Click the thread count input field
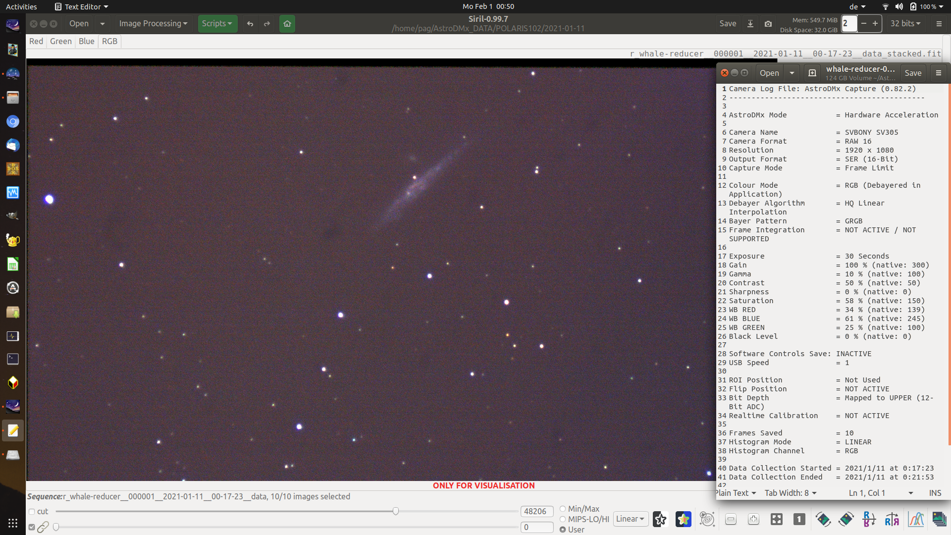Screen dimensions: 951x535 pyautogui.click(x=849, y=24)
